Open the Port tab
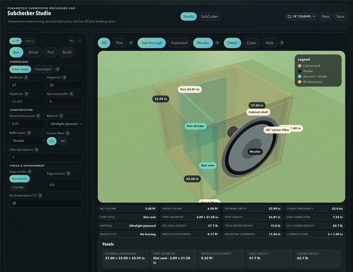This screenshot has width=353, height=272. pyautogui.click(x=51, y=52)
